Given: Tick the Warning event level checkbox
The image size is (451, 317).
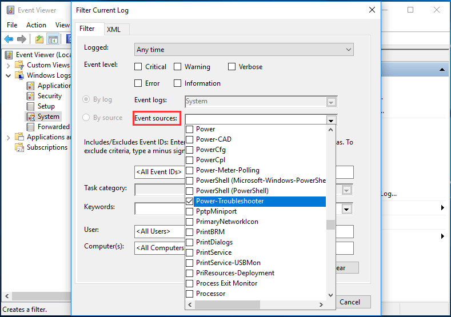Looking at the screenshot, I should 177,67.
